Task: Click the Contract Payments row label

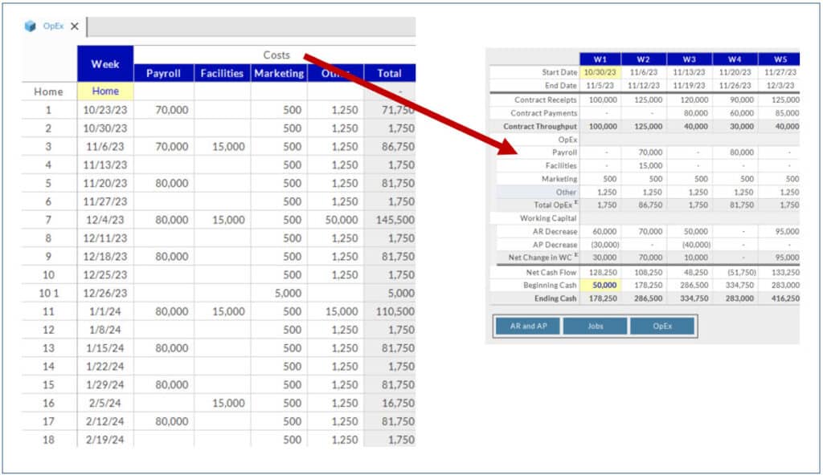Action: point(544,112)
